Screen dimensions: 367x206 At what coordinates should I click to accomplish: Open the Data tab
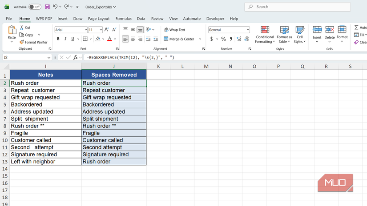[x=141, y=19]
